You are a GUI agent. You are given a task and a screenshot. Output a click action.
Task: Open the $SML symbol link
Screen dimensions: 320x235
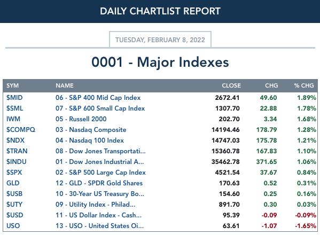(15, 108)
